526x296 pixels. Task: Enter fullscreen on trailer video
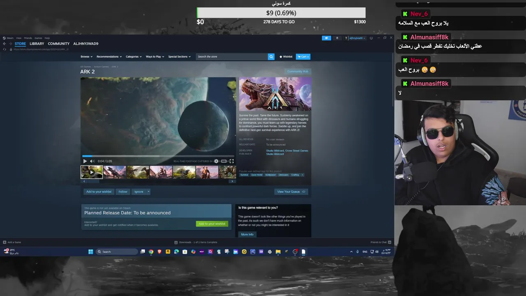click(232, 161)
